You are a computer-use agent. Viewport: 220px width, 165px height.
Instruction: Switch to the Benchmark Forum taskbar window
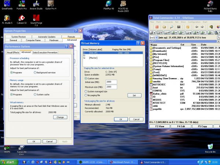(122, 162)
